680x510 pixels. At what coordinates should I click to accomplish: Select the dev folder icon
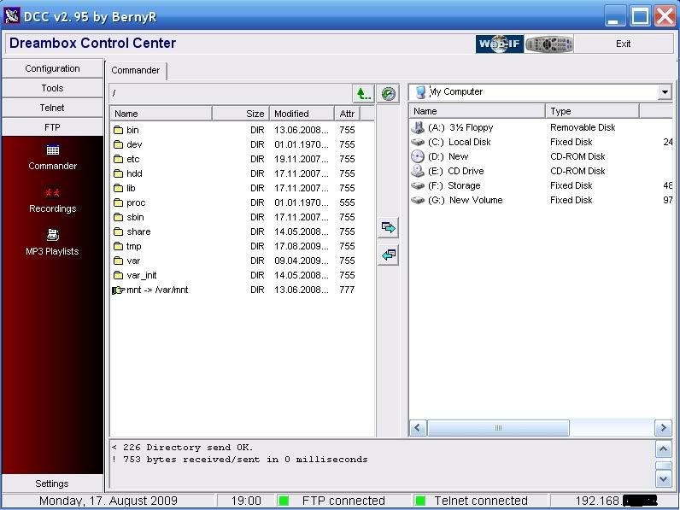point(119,144)
